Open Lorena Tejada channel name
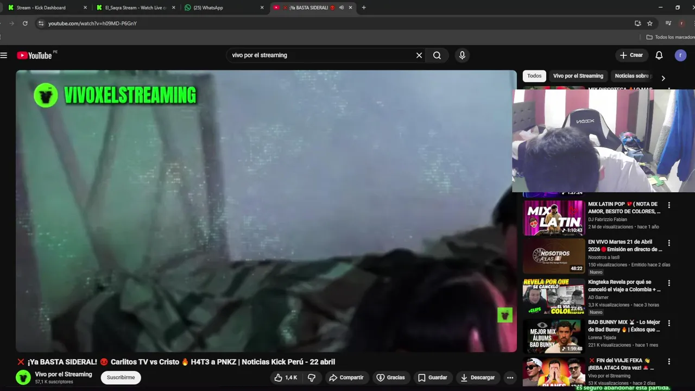Image resolution: width=695 pixels, height=391 pixels. [x=602, y=338]
